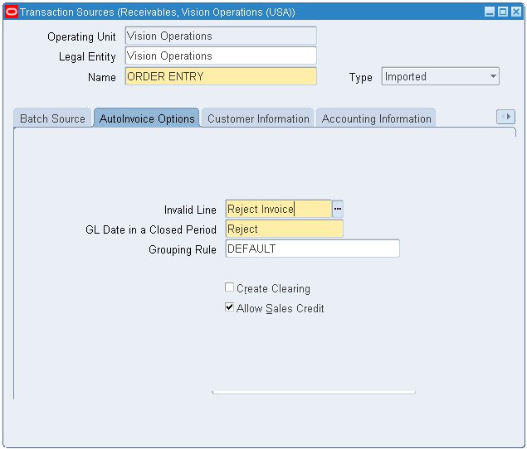Click the Oracle window icon in title bar
This screenshot has height=449, width=527.
[x=12, y=12]
